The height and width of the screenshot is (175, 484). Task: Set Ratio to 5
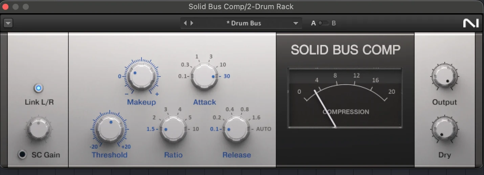(x=190, y=117)
